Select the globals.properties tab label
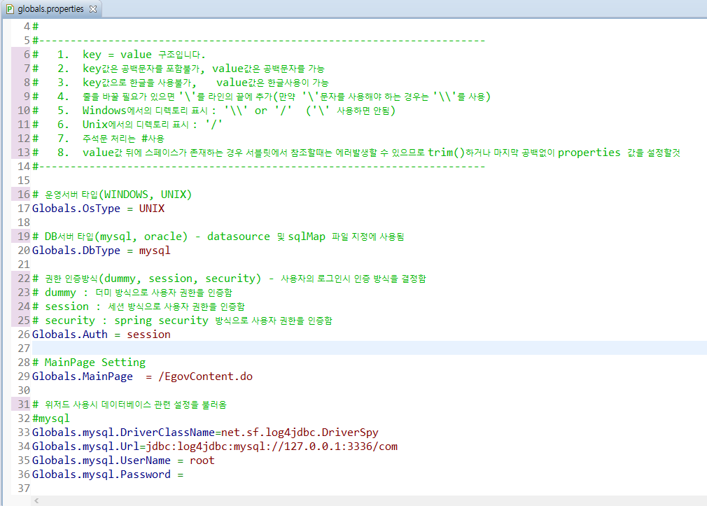 [x=50, y=9]
